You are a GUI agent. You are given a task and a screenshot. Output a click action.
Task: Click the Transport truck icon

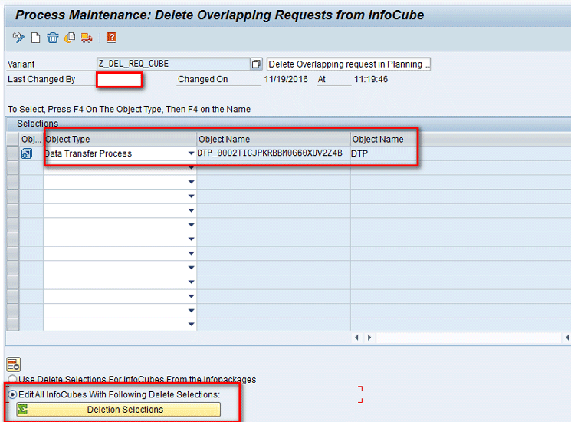[x=87, y=38]
